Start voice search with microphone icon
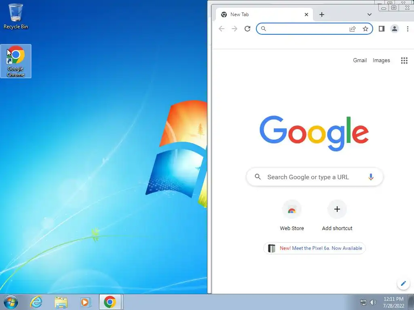The width and height of the screenshot is (414, 310). [371, 177]
